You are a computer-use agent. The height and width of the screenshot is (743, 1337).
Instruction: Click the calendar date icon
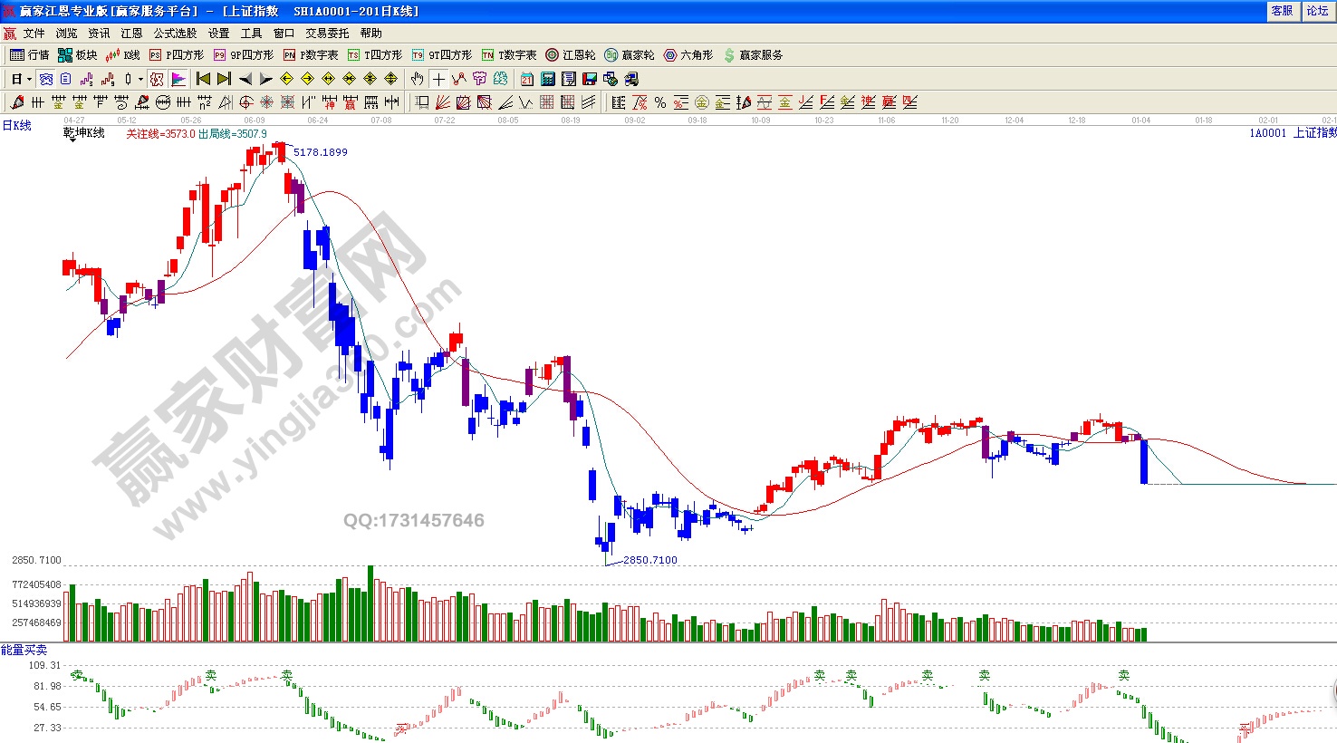tap(527, 79)
